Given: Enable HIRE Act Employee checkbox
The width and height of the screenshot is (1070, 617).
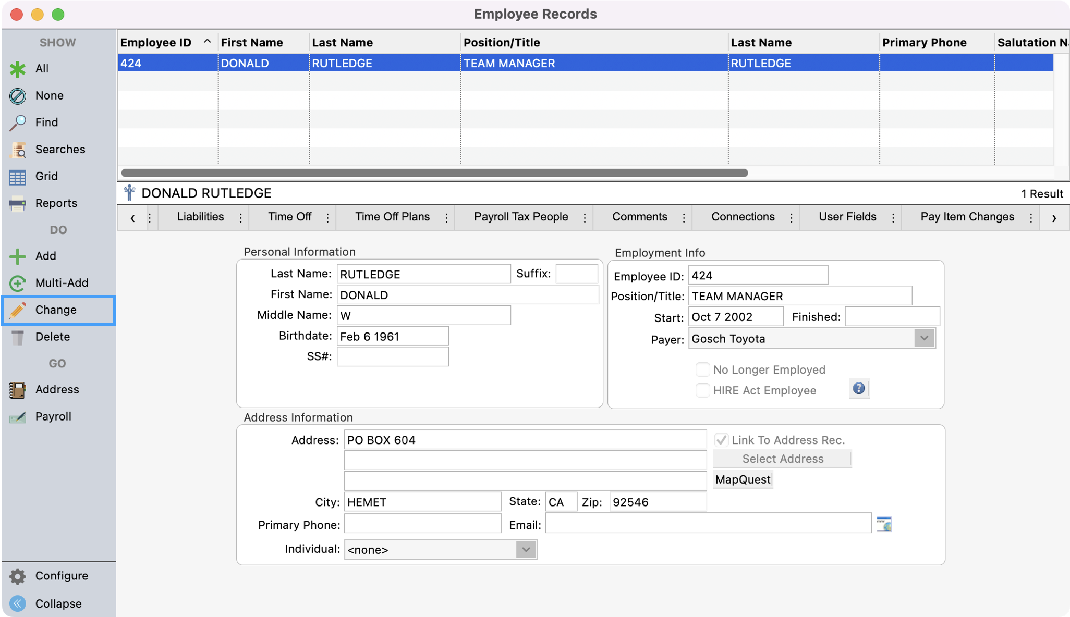Looking at the screenshot, I should [702, 390].
